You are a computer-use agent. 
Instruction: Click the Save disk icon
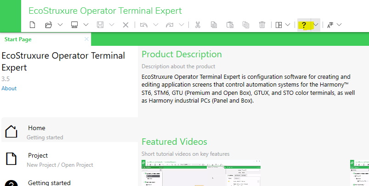click(x=100, y=25)
